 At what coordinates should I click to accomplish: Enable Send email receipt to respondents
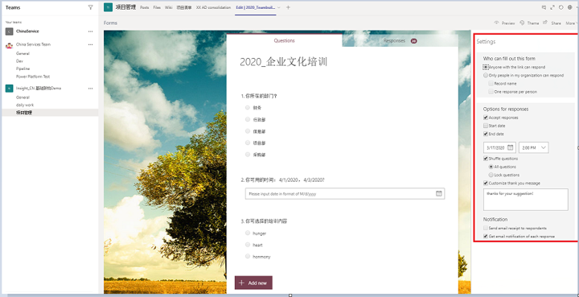[x=485, y=229]
